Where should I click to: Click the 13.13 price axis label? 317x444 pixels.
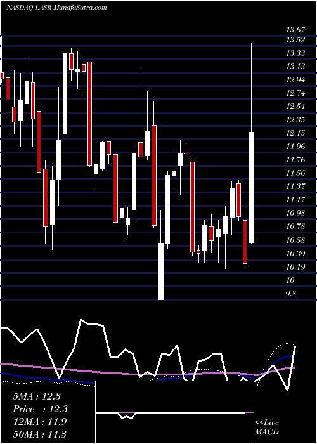click(296, 67)
